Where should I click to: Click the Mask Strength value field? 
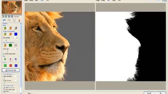pyautogui.click(x=16, y=81)
